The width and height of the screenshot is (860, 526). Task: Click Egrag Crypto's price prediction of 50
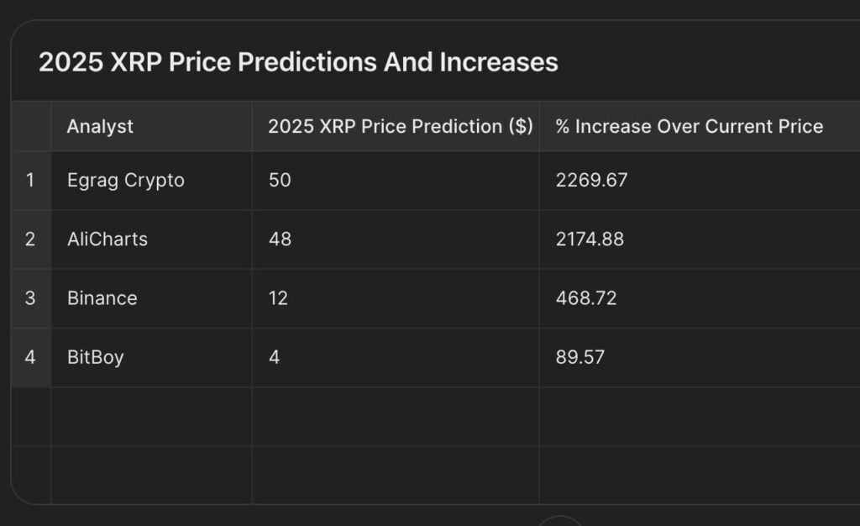point(280,180)
